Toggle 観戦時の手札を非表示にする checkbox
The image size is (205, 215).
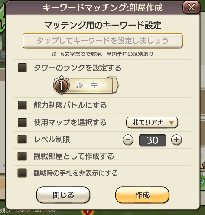[22, 173]
